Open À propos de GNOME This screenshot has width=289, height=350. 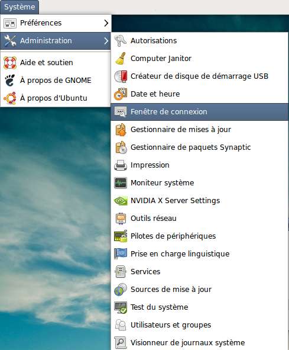click(56, 81)
